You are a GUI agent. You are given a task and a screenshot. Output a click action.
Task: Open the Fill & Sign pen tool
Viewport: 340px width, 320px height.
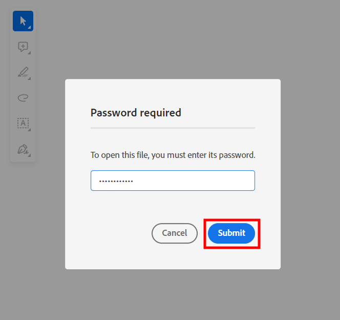pyautogui.click(x=23, y=149)
